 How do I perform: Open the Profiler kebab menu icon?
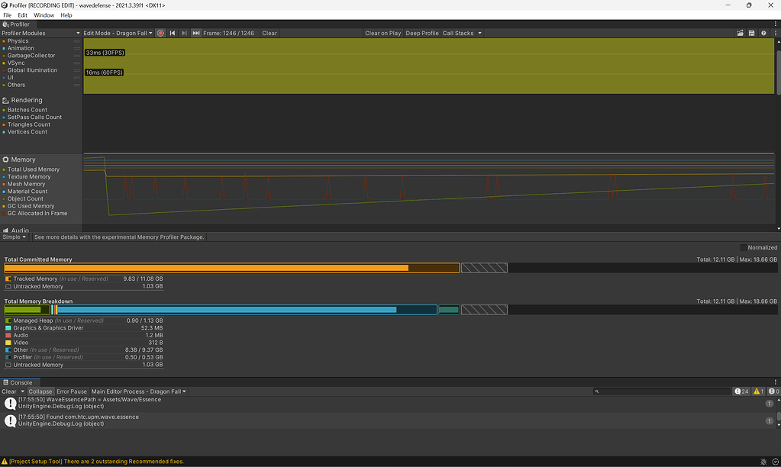pyautogui.click(x=775, y=33)
